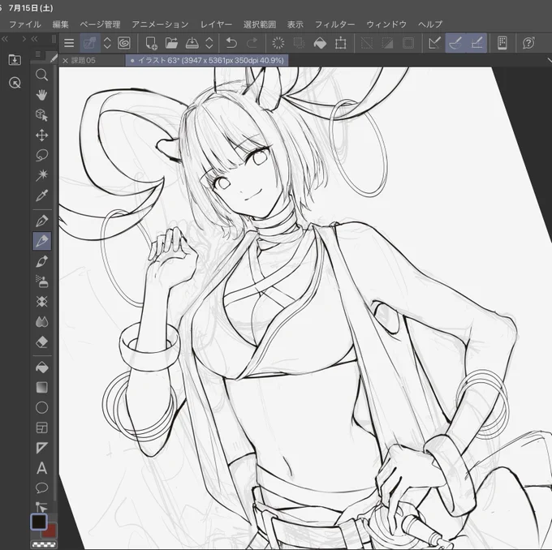This screenshot has width=552, height=550.
Task: Collapse the far-left palette dock double arrow
Action: click(5, 39)
